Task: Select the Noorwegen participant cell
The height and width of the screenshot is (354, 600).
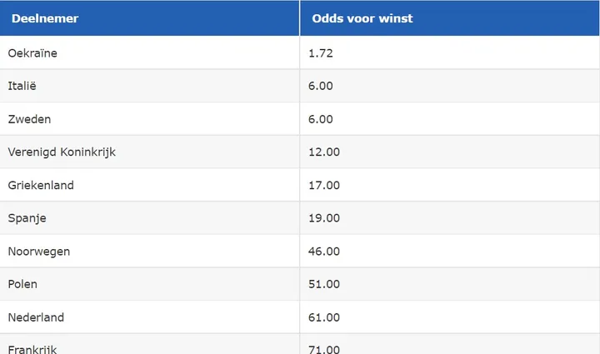Action: click(39, 251)
